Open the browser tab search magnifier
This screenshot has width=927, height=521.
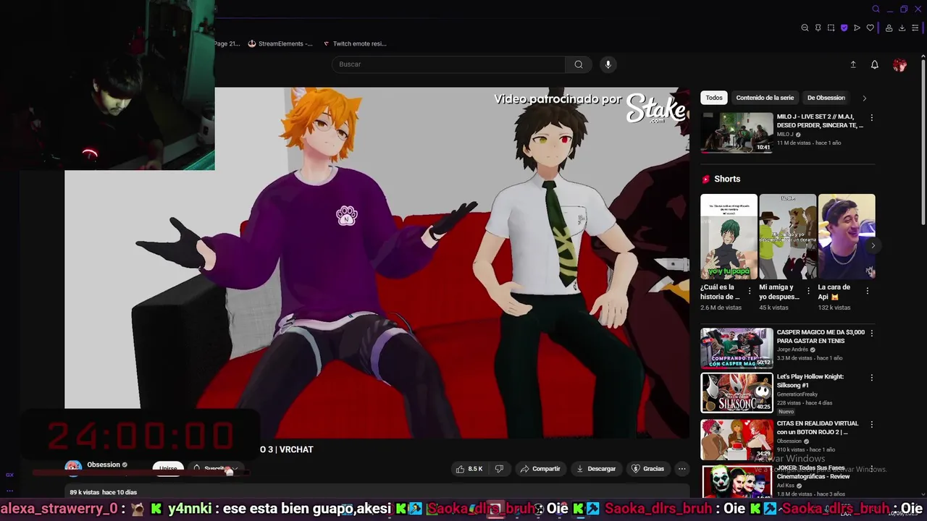(876, 9)
